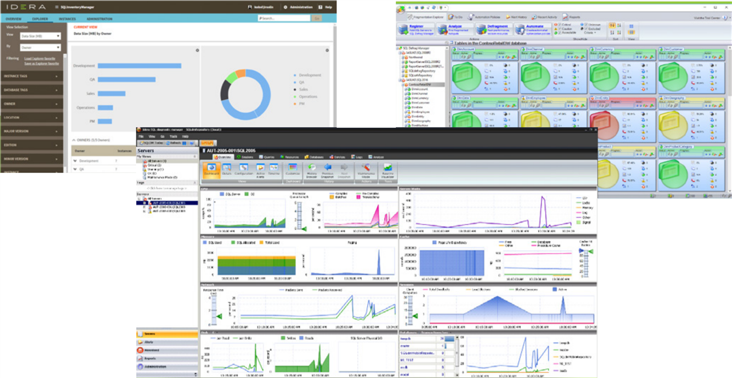Click the user account icon in Inventory Manager
Screen dimensions: 732x378
click(x=249, y=7)
